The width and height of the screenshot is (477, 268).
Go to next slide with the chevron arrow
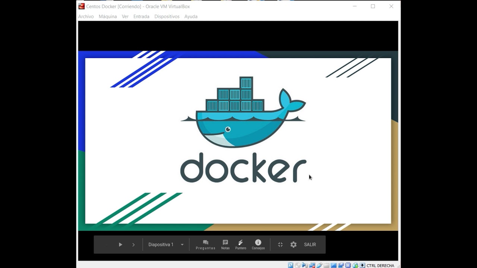tap(133, 245)
